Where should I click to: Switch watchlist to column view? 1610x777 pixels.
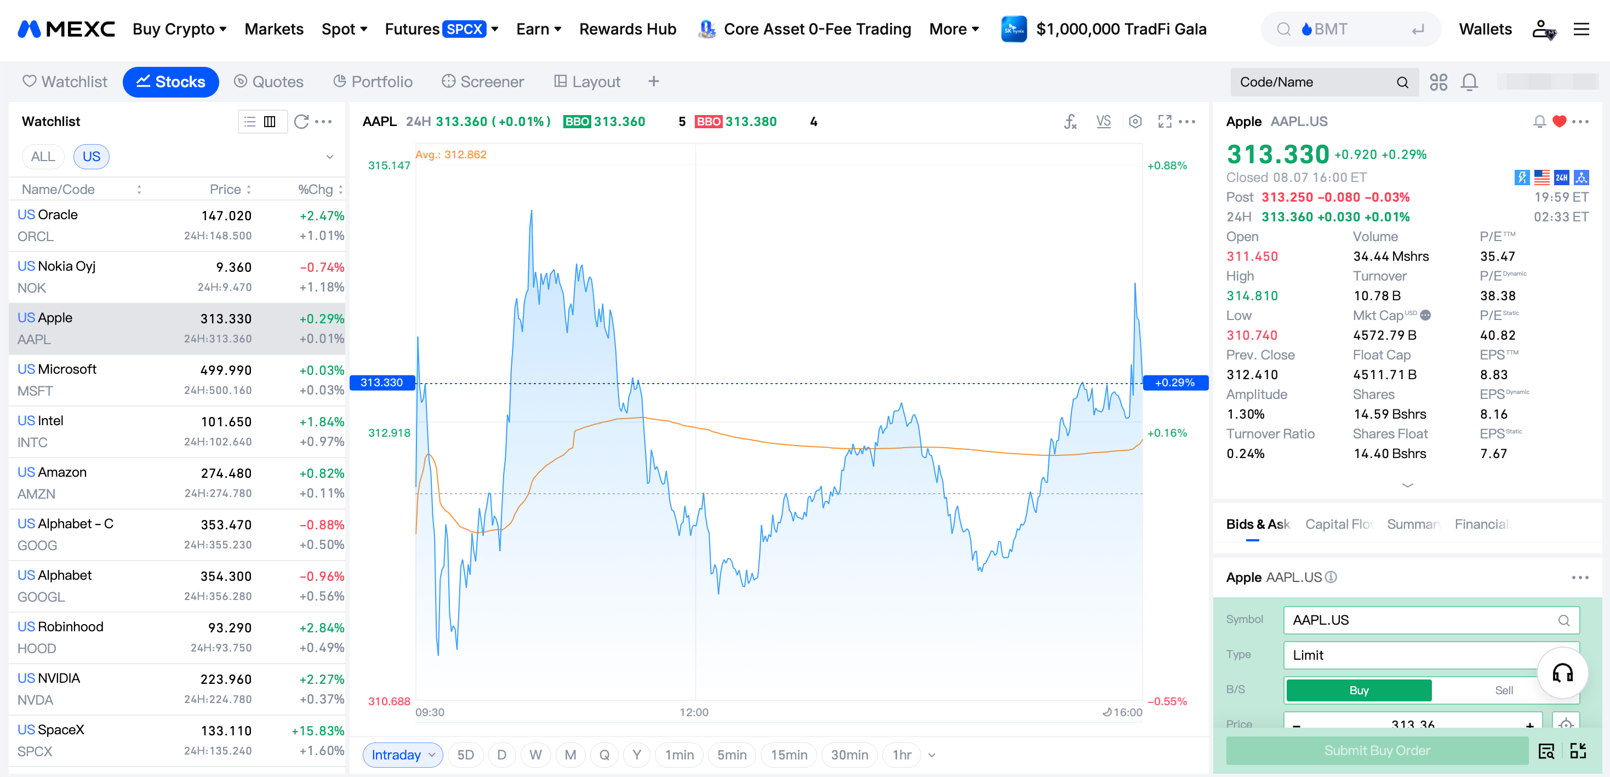tap(270, 121)
